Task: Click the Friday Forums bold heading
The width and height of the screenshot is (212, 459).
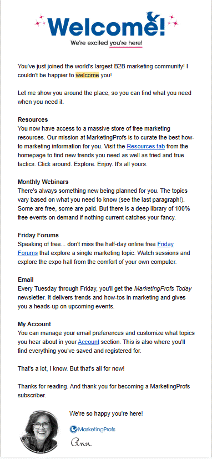Action: [x=38, y=235]
